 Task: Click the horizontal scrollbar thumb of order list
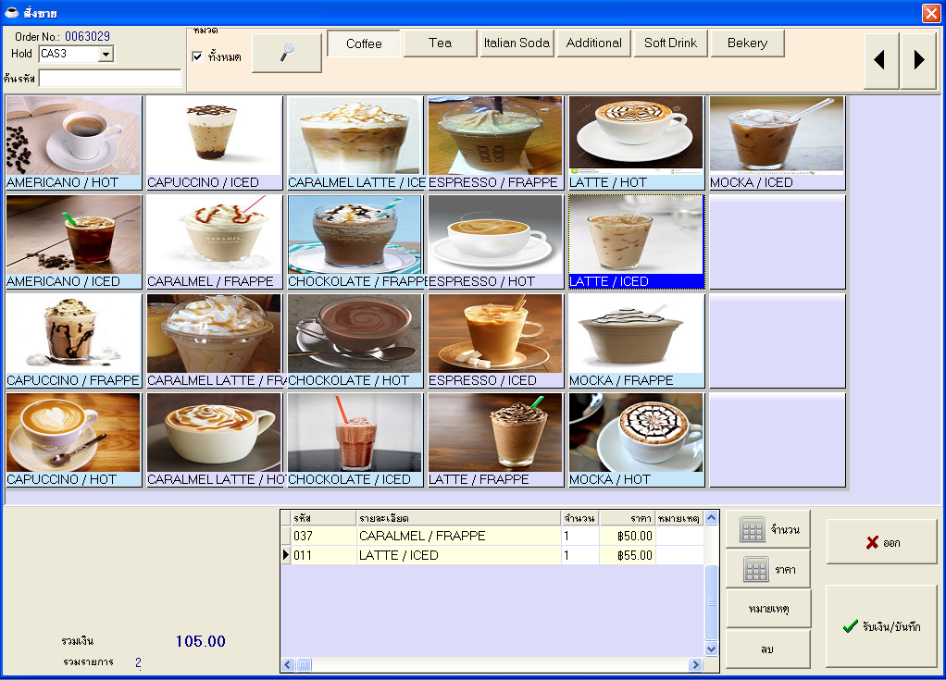(304, 664)
